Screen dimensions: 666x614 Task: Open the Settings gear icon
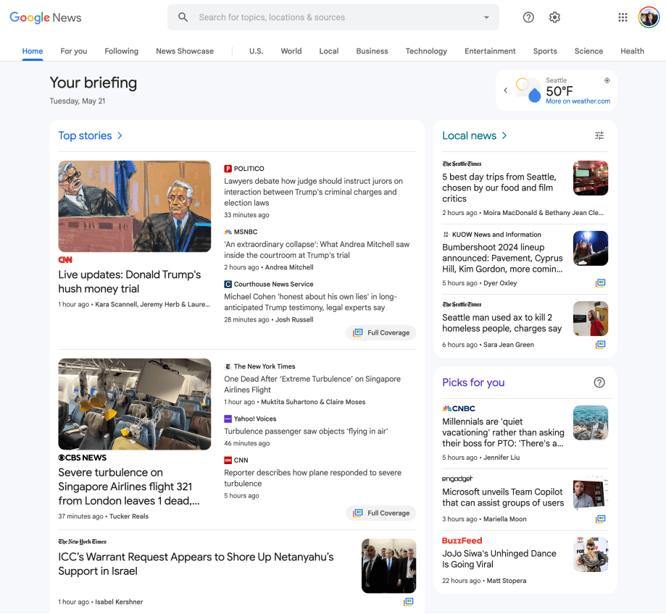554,17
